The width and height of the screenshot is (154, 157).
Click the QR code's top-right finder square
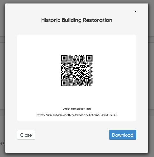coord(89,58)
